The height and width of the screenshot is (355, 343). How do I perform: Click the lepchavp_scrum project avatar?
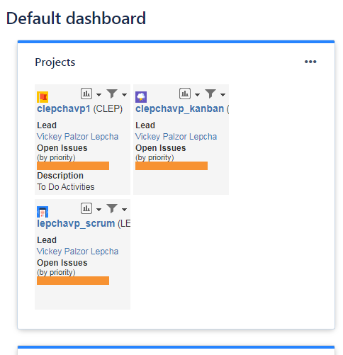[x=43, y=212]
